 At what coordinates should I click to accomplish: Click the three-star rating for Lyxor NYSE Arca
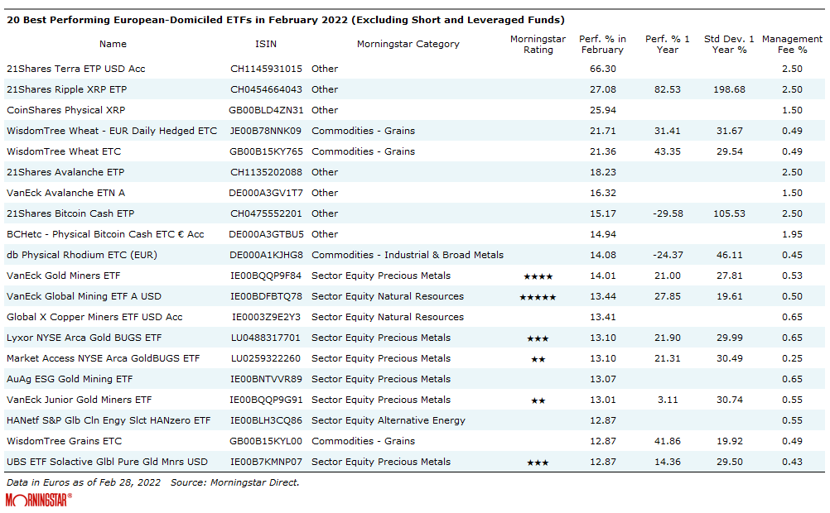point(538,338)
